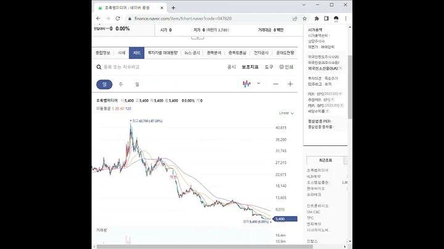Switch to the 뉴스·공시 tab
Screen dimensions: 444x249
pyautogui.click(x=192, y=53)
